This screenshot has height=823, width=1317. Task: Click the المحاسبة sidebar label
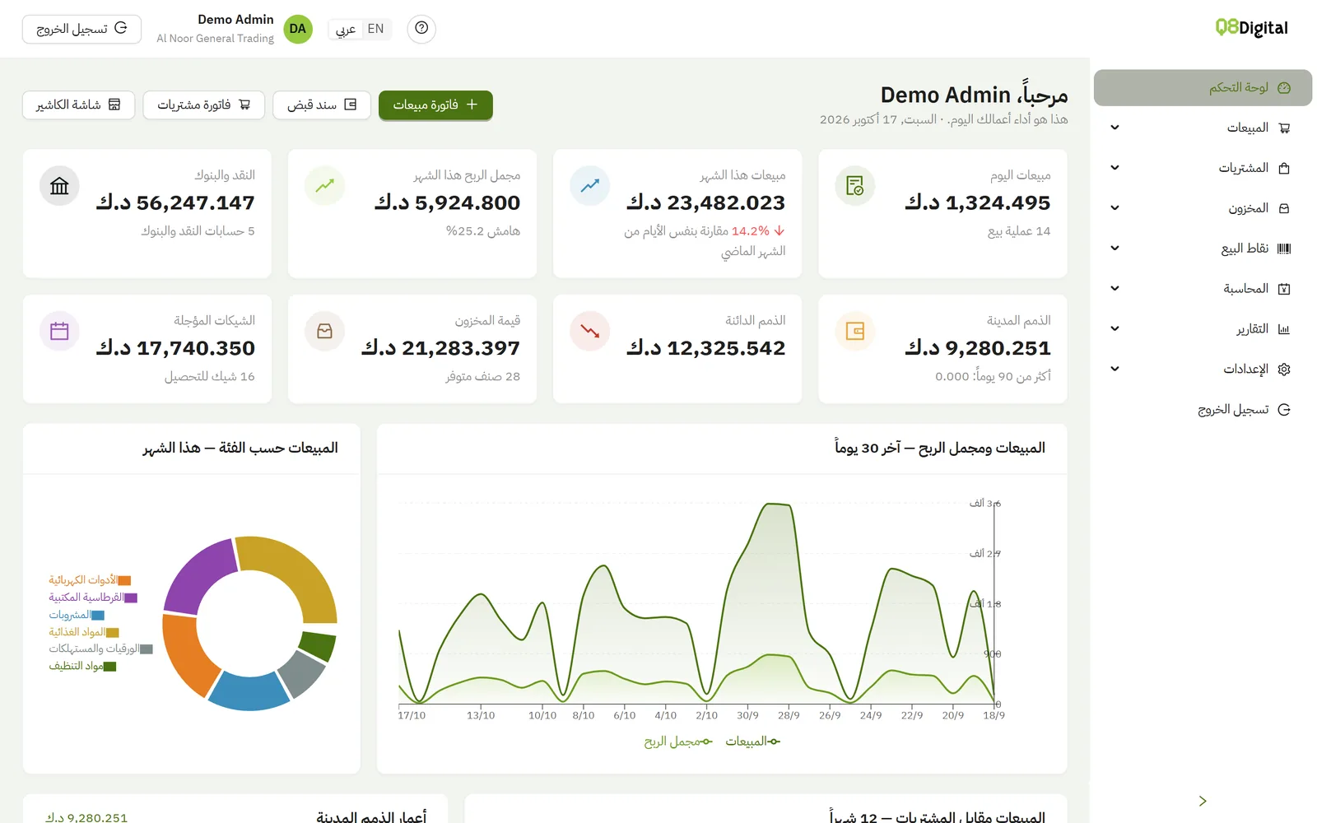tap(1245, 288)
